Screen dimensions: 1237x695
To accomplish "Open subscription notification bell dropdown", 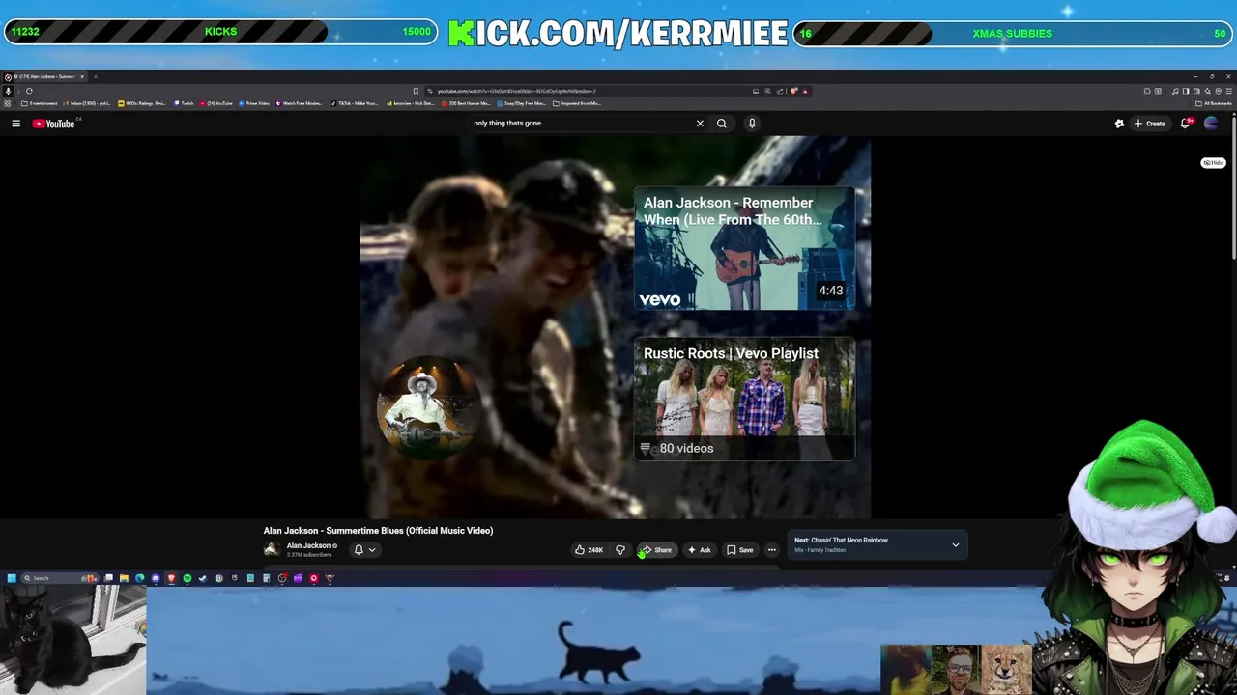I will click(x=364, y=550).
